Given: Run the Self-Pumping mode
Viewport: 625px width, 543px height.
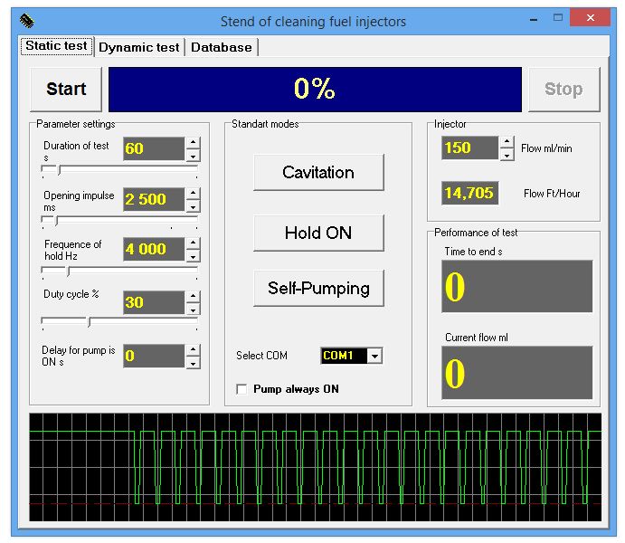Looking at the screenshot, I should [318, 289].
